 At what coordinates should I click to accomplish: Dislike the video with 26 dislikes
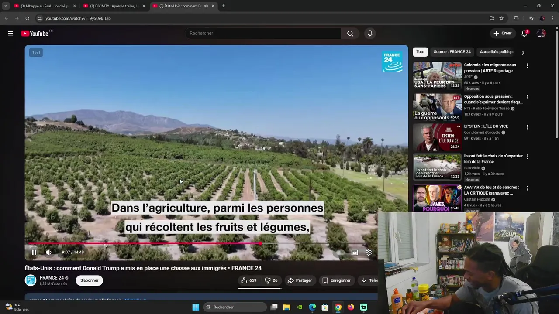coord(271,280)
